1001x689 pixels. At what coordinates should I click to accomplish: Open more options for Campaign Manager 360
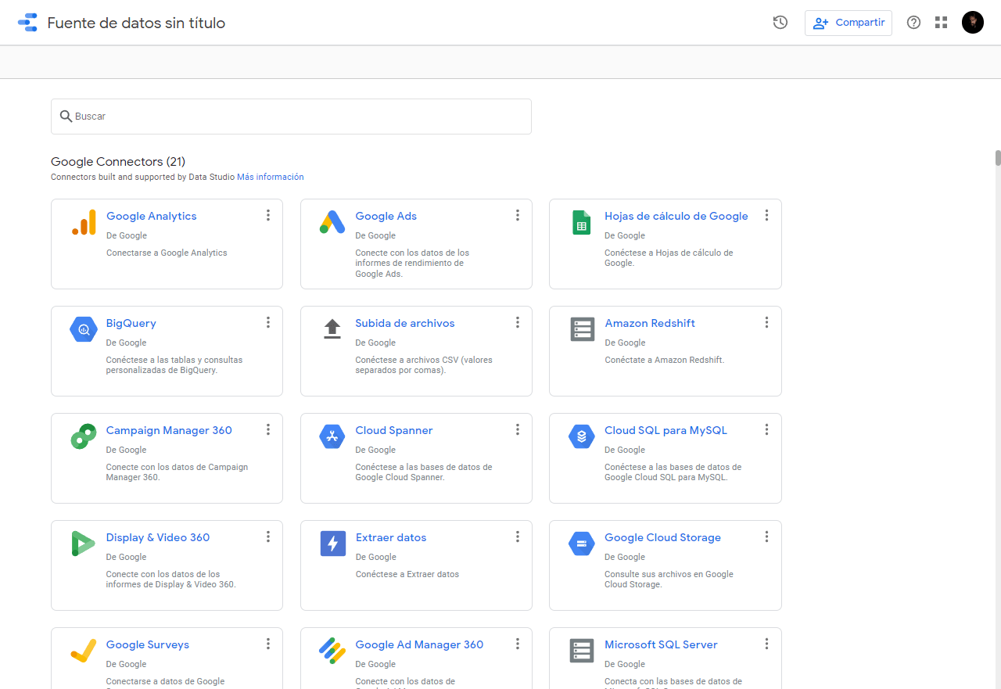(268, 429)
